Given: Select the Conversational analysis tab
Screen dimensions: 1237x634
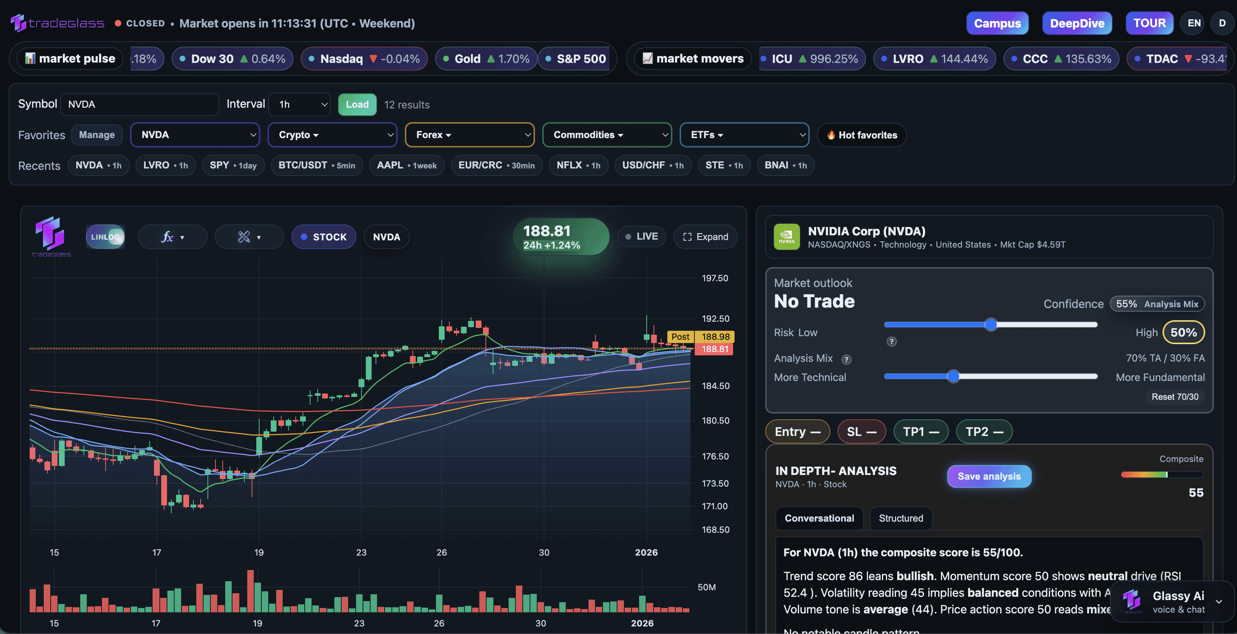Looking at the screenshot, I should coord(819,518).
